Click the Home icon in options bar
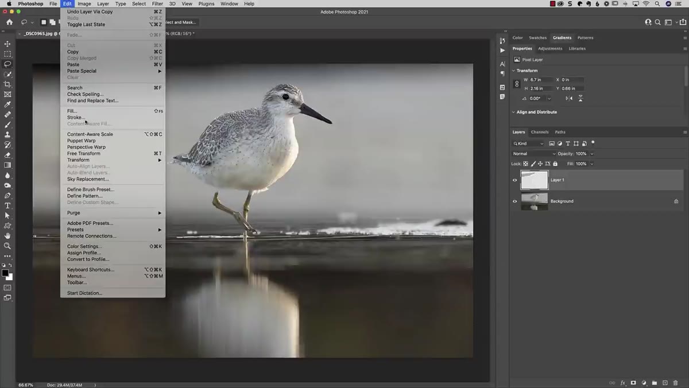The width and height of the screenshot is (689, 388). [x=9, y=22]
